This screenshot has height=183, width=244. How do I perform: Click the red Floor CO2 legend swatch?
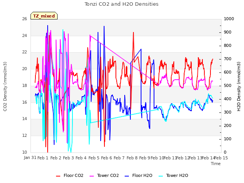(58, 176)
